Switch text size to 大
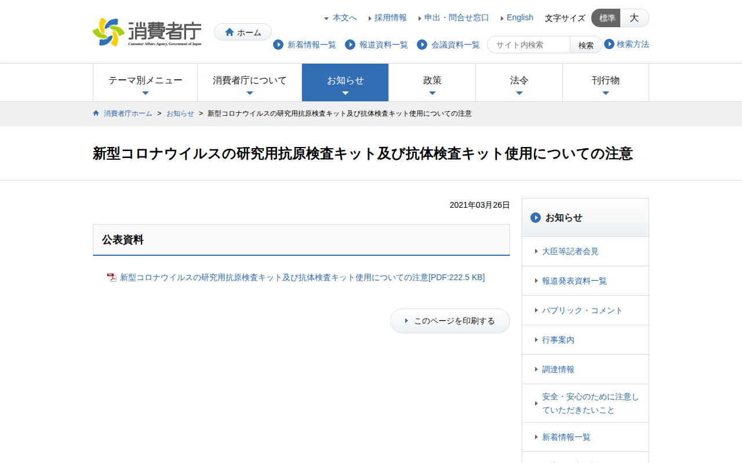The height and width of the screenshot is (463, 742). 634,18
